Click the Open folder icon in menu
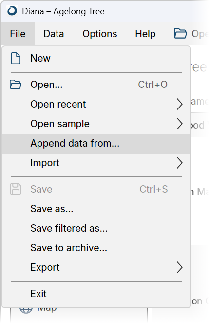The height and width of the screenshot is (323, 209). point(16,85)
